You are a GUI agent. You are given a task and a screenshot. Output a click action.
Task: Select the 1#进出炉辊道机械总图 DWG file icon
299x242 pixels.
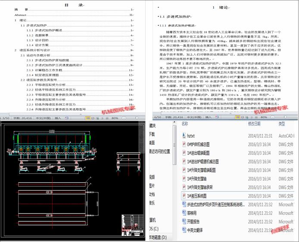coord(184,161)
